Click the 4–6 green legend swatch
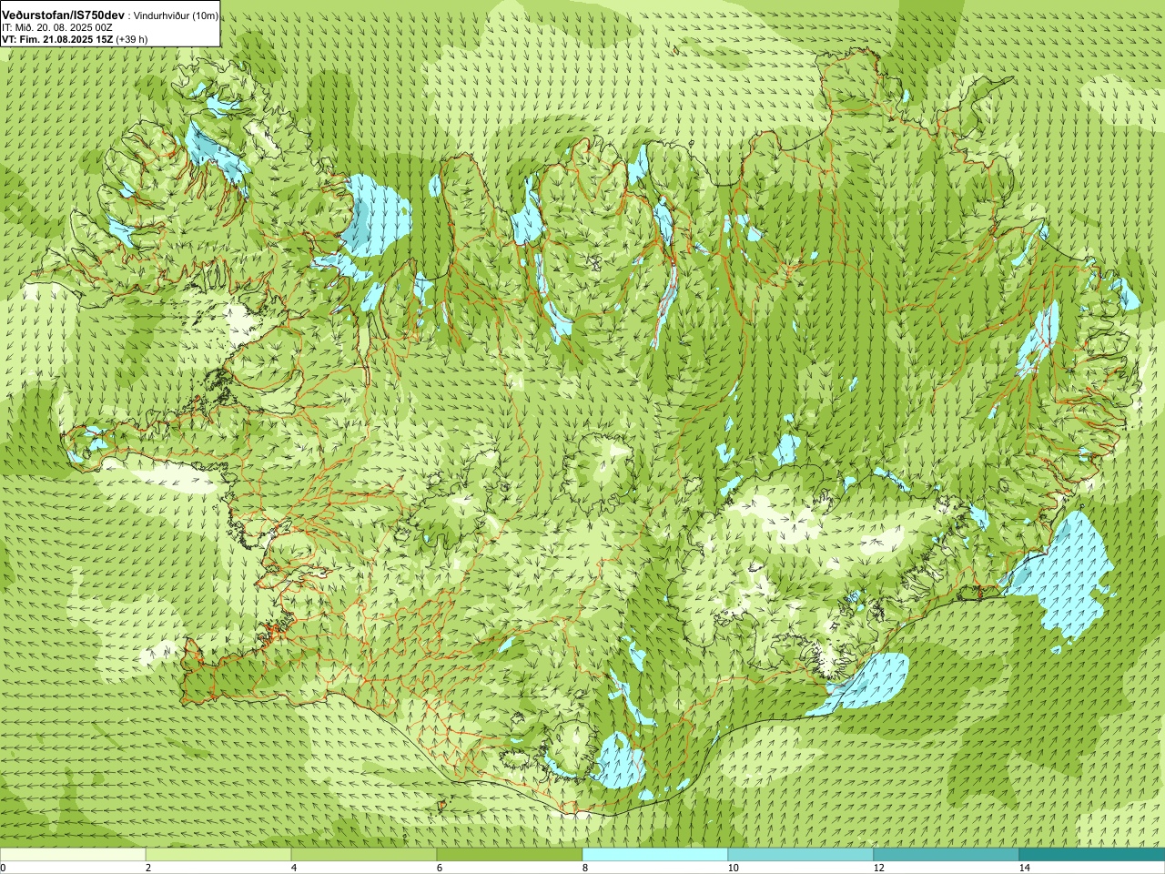The height and width of the screenshot is (874, 1165). tap(364, 855)
